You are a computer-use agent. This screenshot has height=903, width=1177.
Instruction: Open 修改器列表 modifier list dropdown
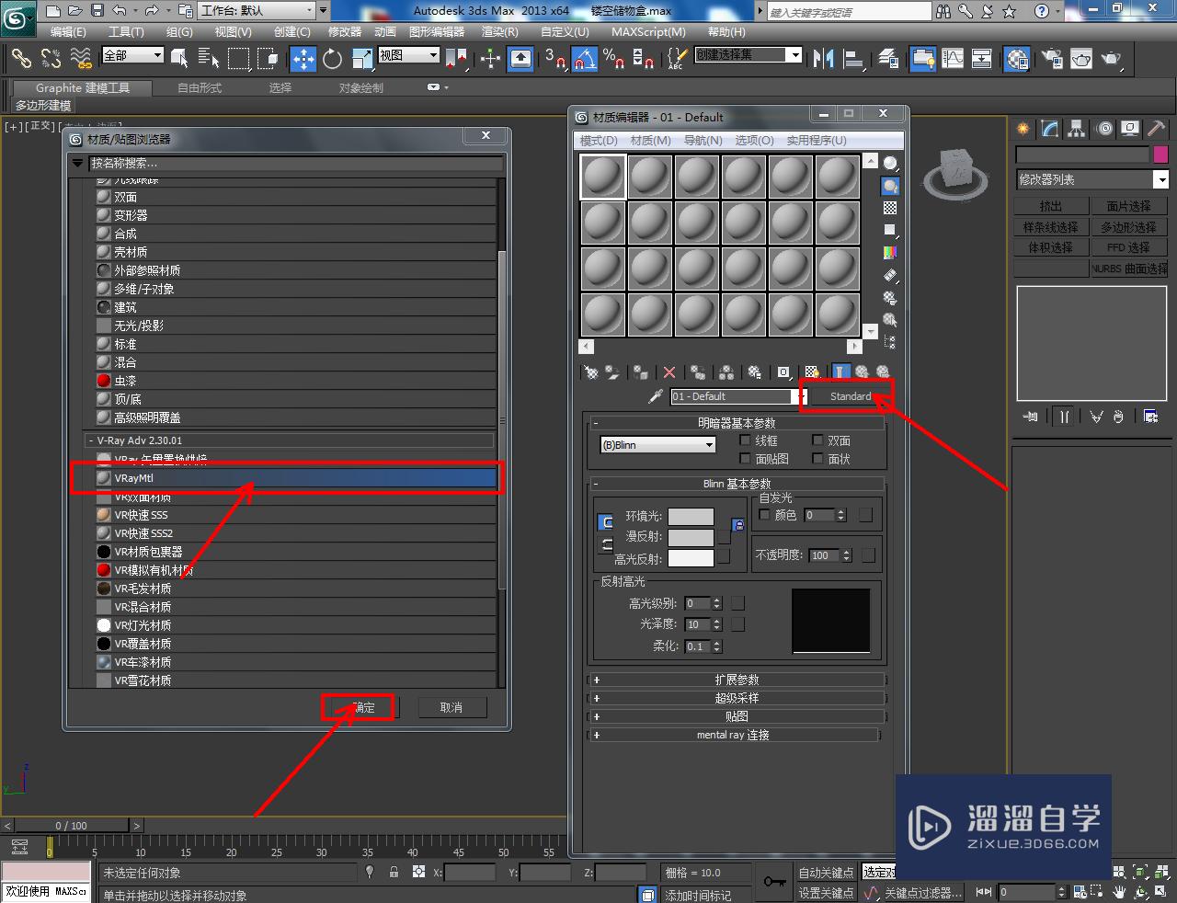[1091, 180]
